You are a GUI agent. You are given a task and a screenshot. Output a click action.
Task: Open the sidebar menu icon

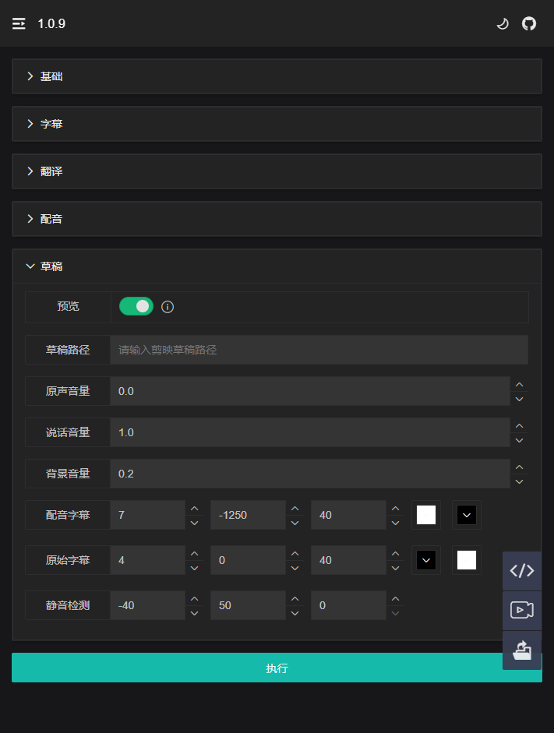pos(19,23)
